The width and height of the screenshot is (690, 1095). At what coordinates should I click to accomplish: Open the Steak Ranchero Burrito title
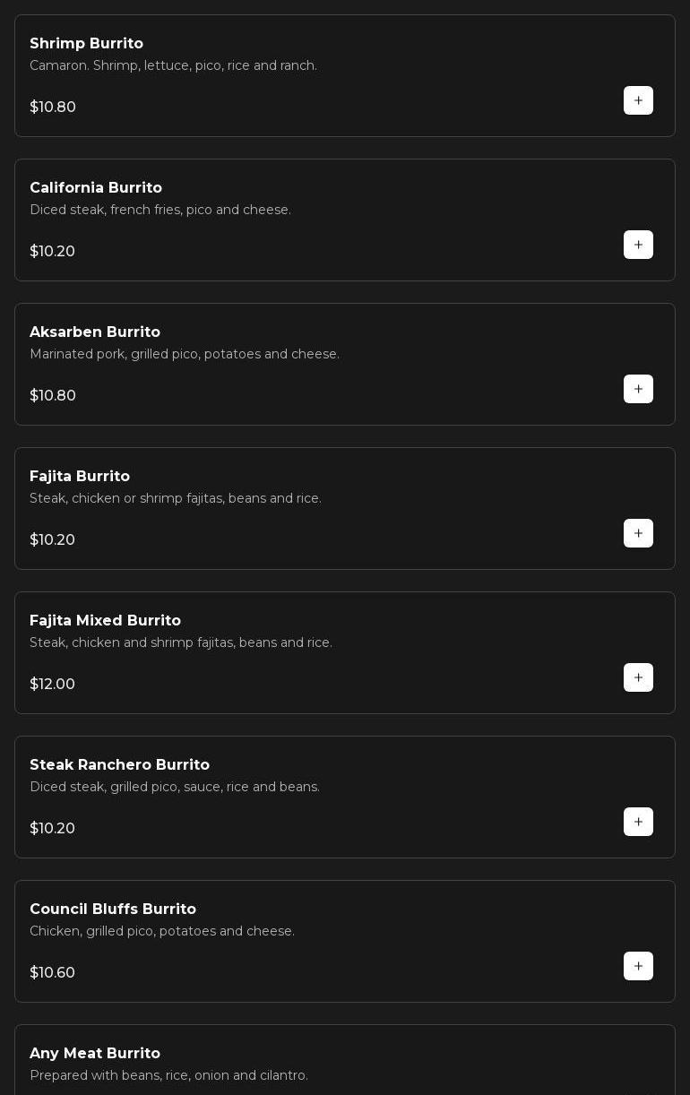[119, 765]
